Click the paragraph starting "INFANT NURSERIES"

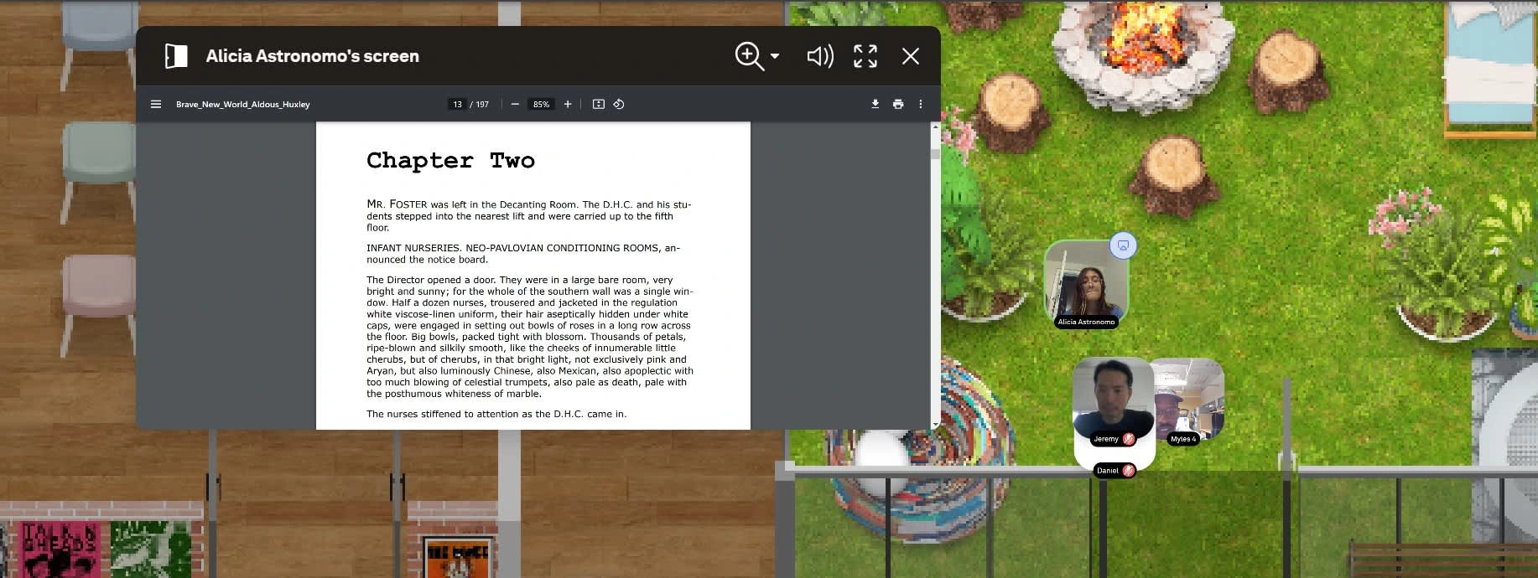pyautogui.click(x=523, y=254)
